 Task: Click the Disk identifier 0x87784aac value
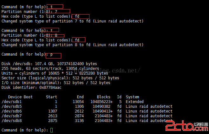[x=50, y=88]
